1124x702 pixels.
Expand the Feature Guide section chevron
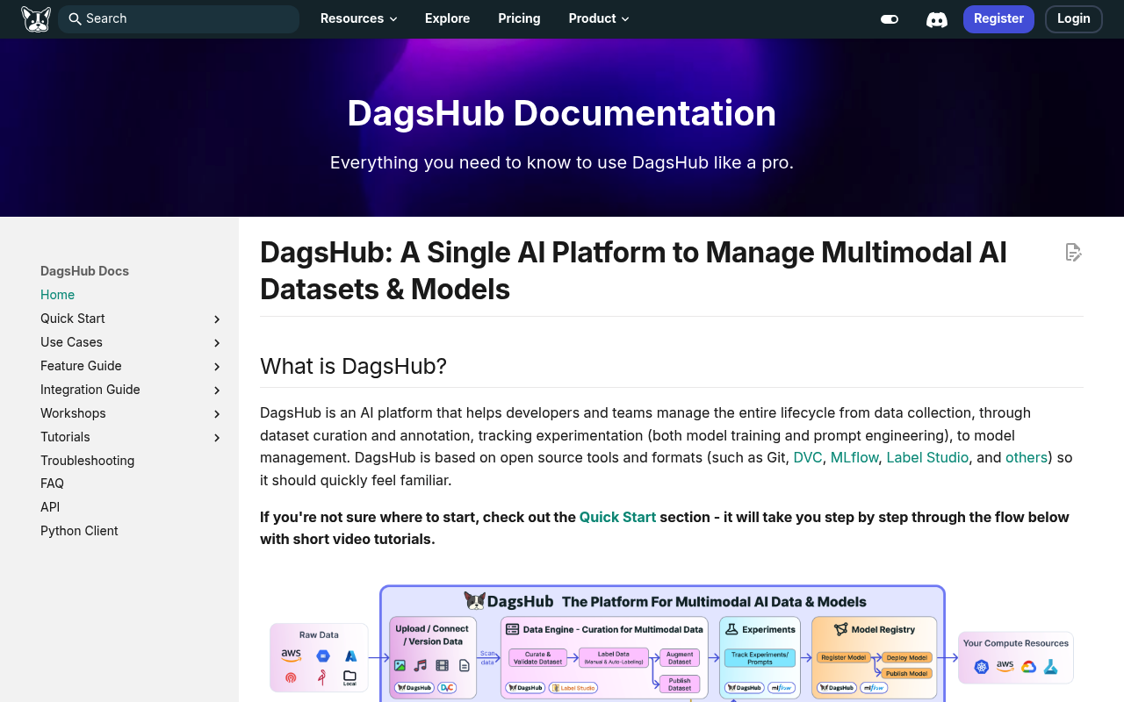pos(217,367)
